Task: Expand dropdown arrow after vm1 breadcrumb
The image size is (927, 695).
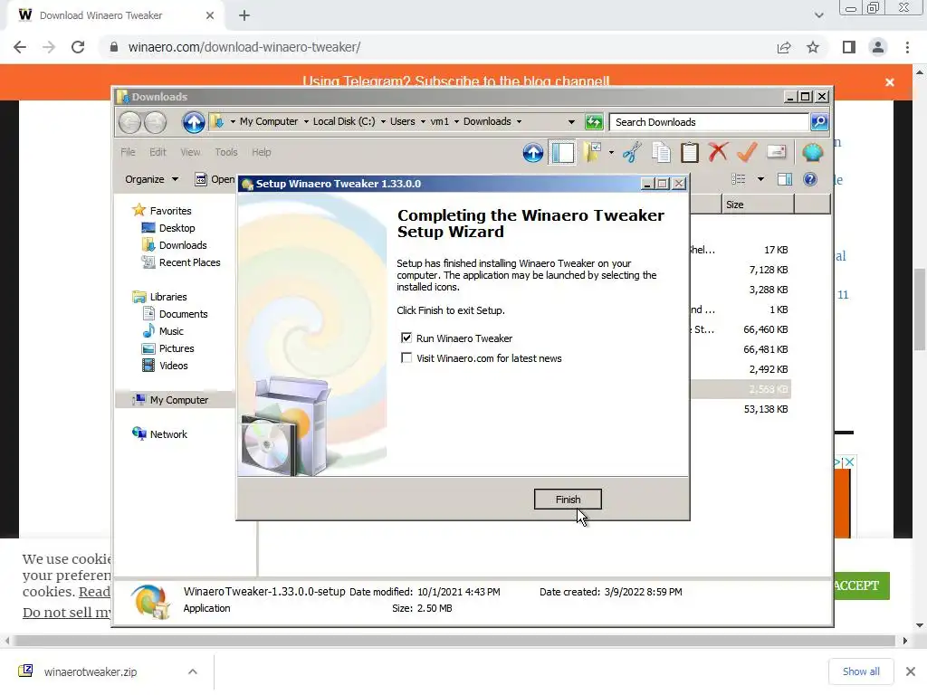Action: pos(456,122)
